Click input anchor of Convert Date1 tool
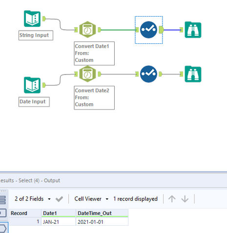The image size is (227, 233). pyautogui.click(x=76, y=30)
